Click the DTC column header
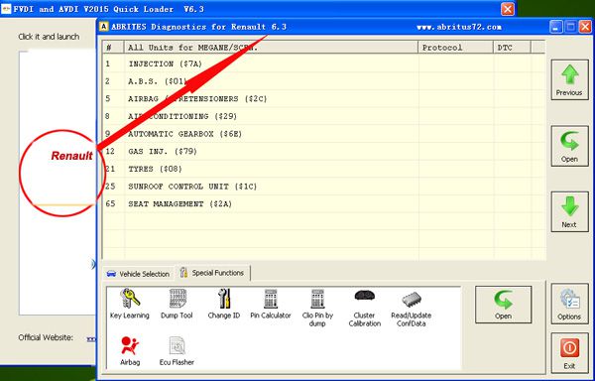 click(512, 48)
